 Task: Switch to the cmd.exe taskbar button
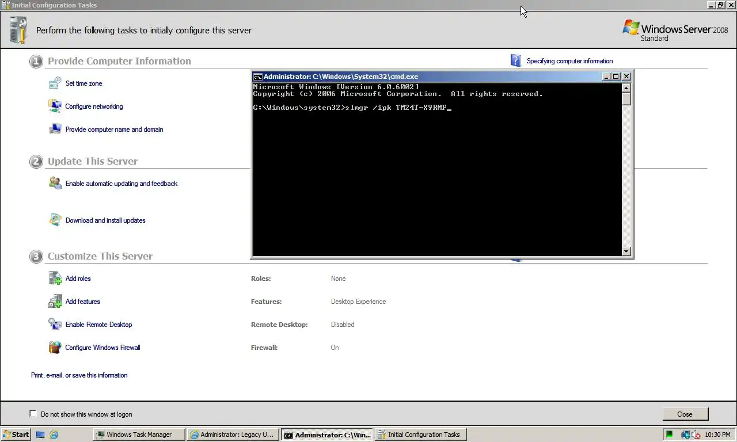(327, 435)
